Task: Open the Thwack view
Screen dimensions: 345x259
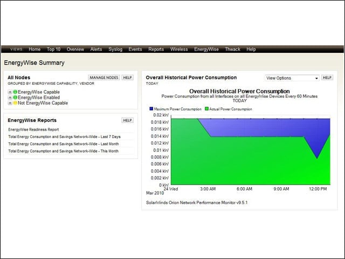Action: 232,49
